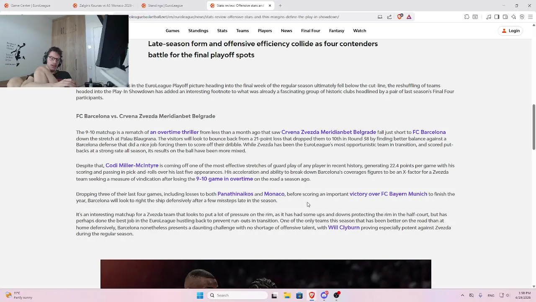536x302 pixels.
Task: Open the Stats menu item
Action: click(222, 31)
